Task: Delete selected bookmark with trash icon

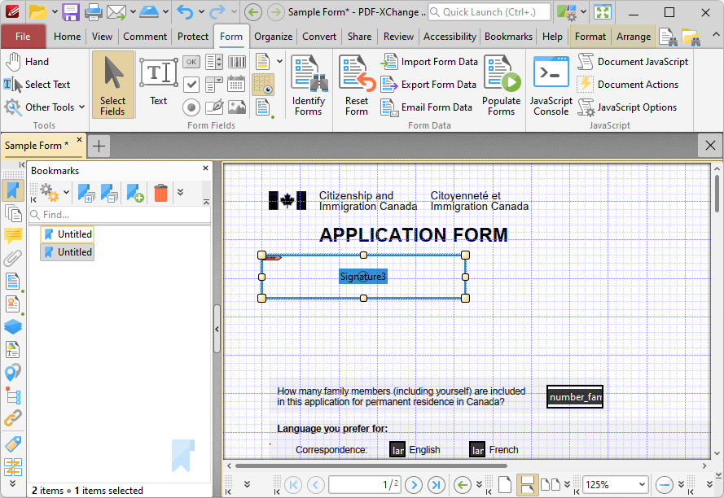Action: (160, 193)
